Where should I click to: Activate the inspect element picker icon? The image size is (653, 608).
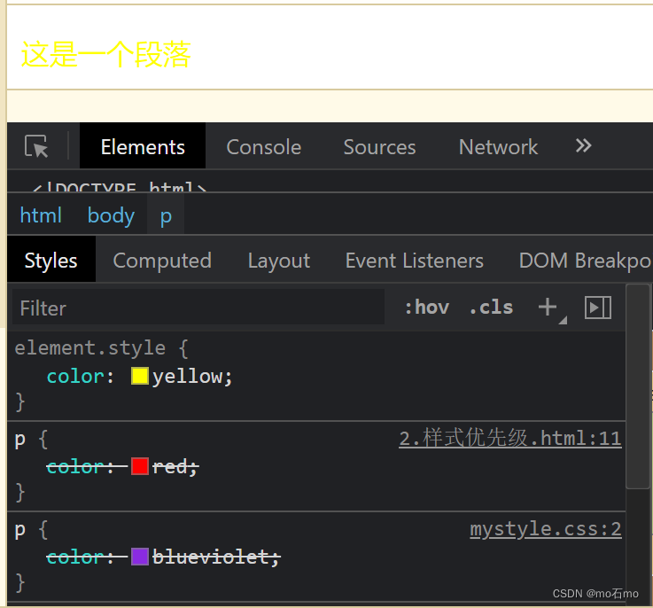click(x=36, y=146)
